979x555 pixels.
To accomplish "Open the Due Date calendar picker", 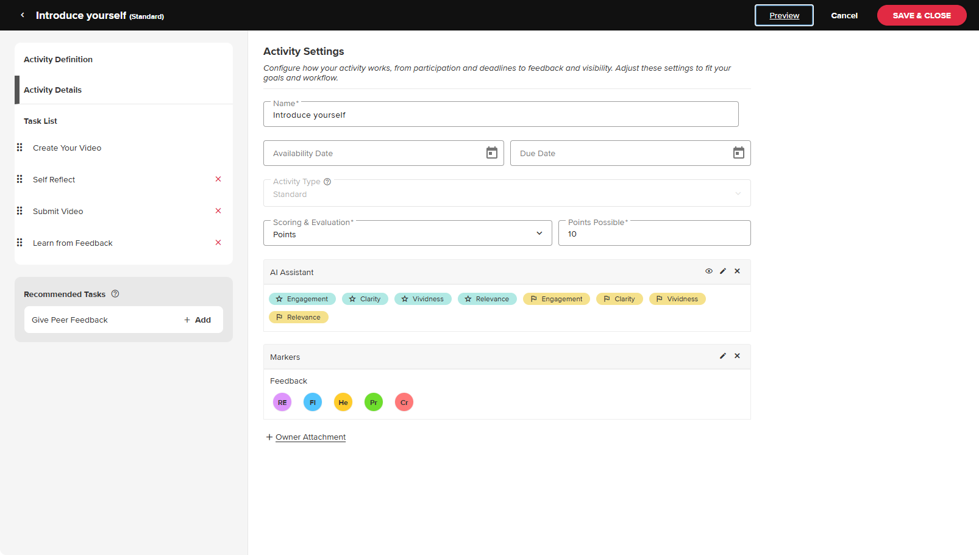I will click(x=739, y=153).
